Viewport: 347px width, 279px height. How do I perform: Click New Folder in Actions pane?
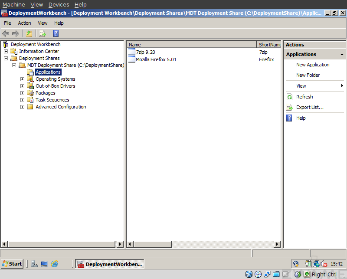point(308,75)
